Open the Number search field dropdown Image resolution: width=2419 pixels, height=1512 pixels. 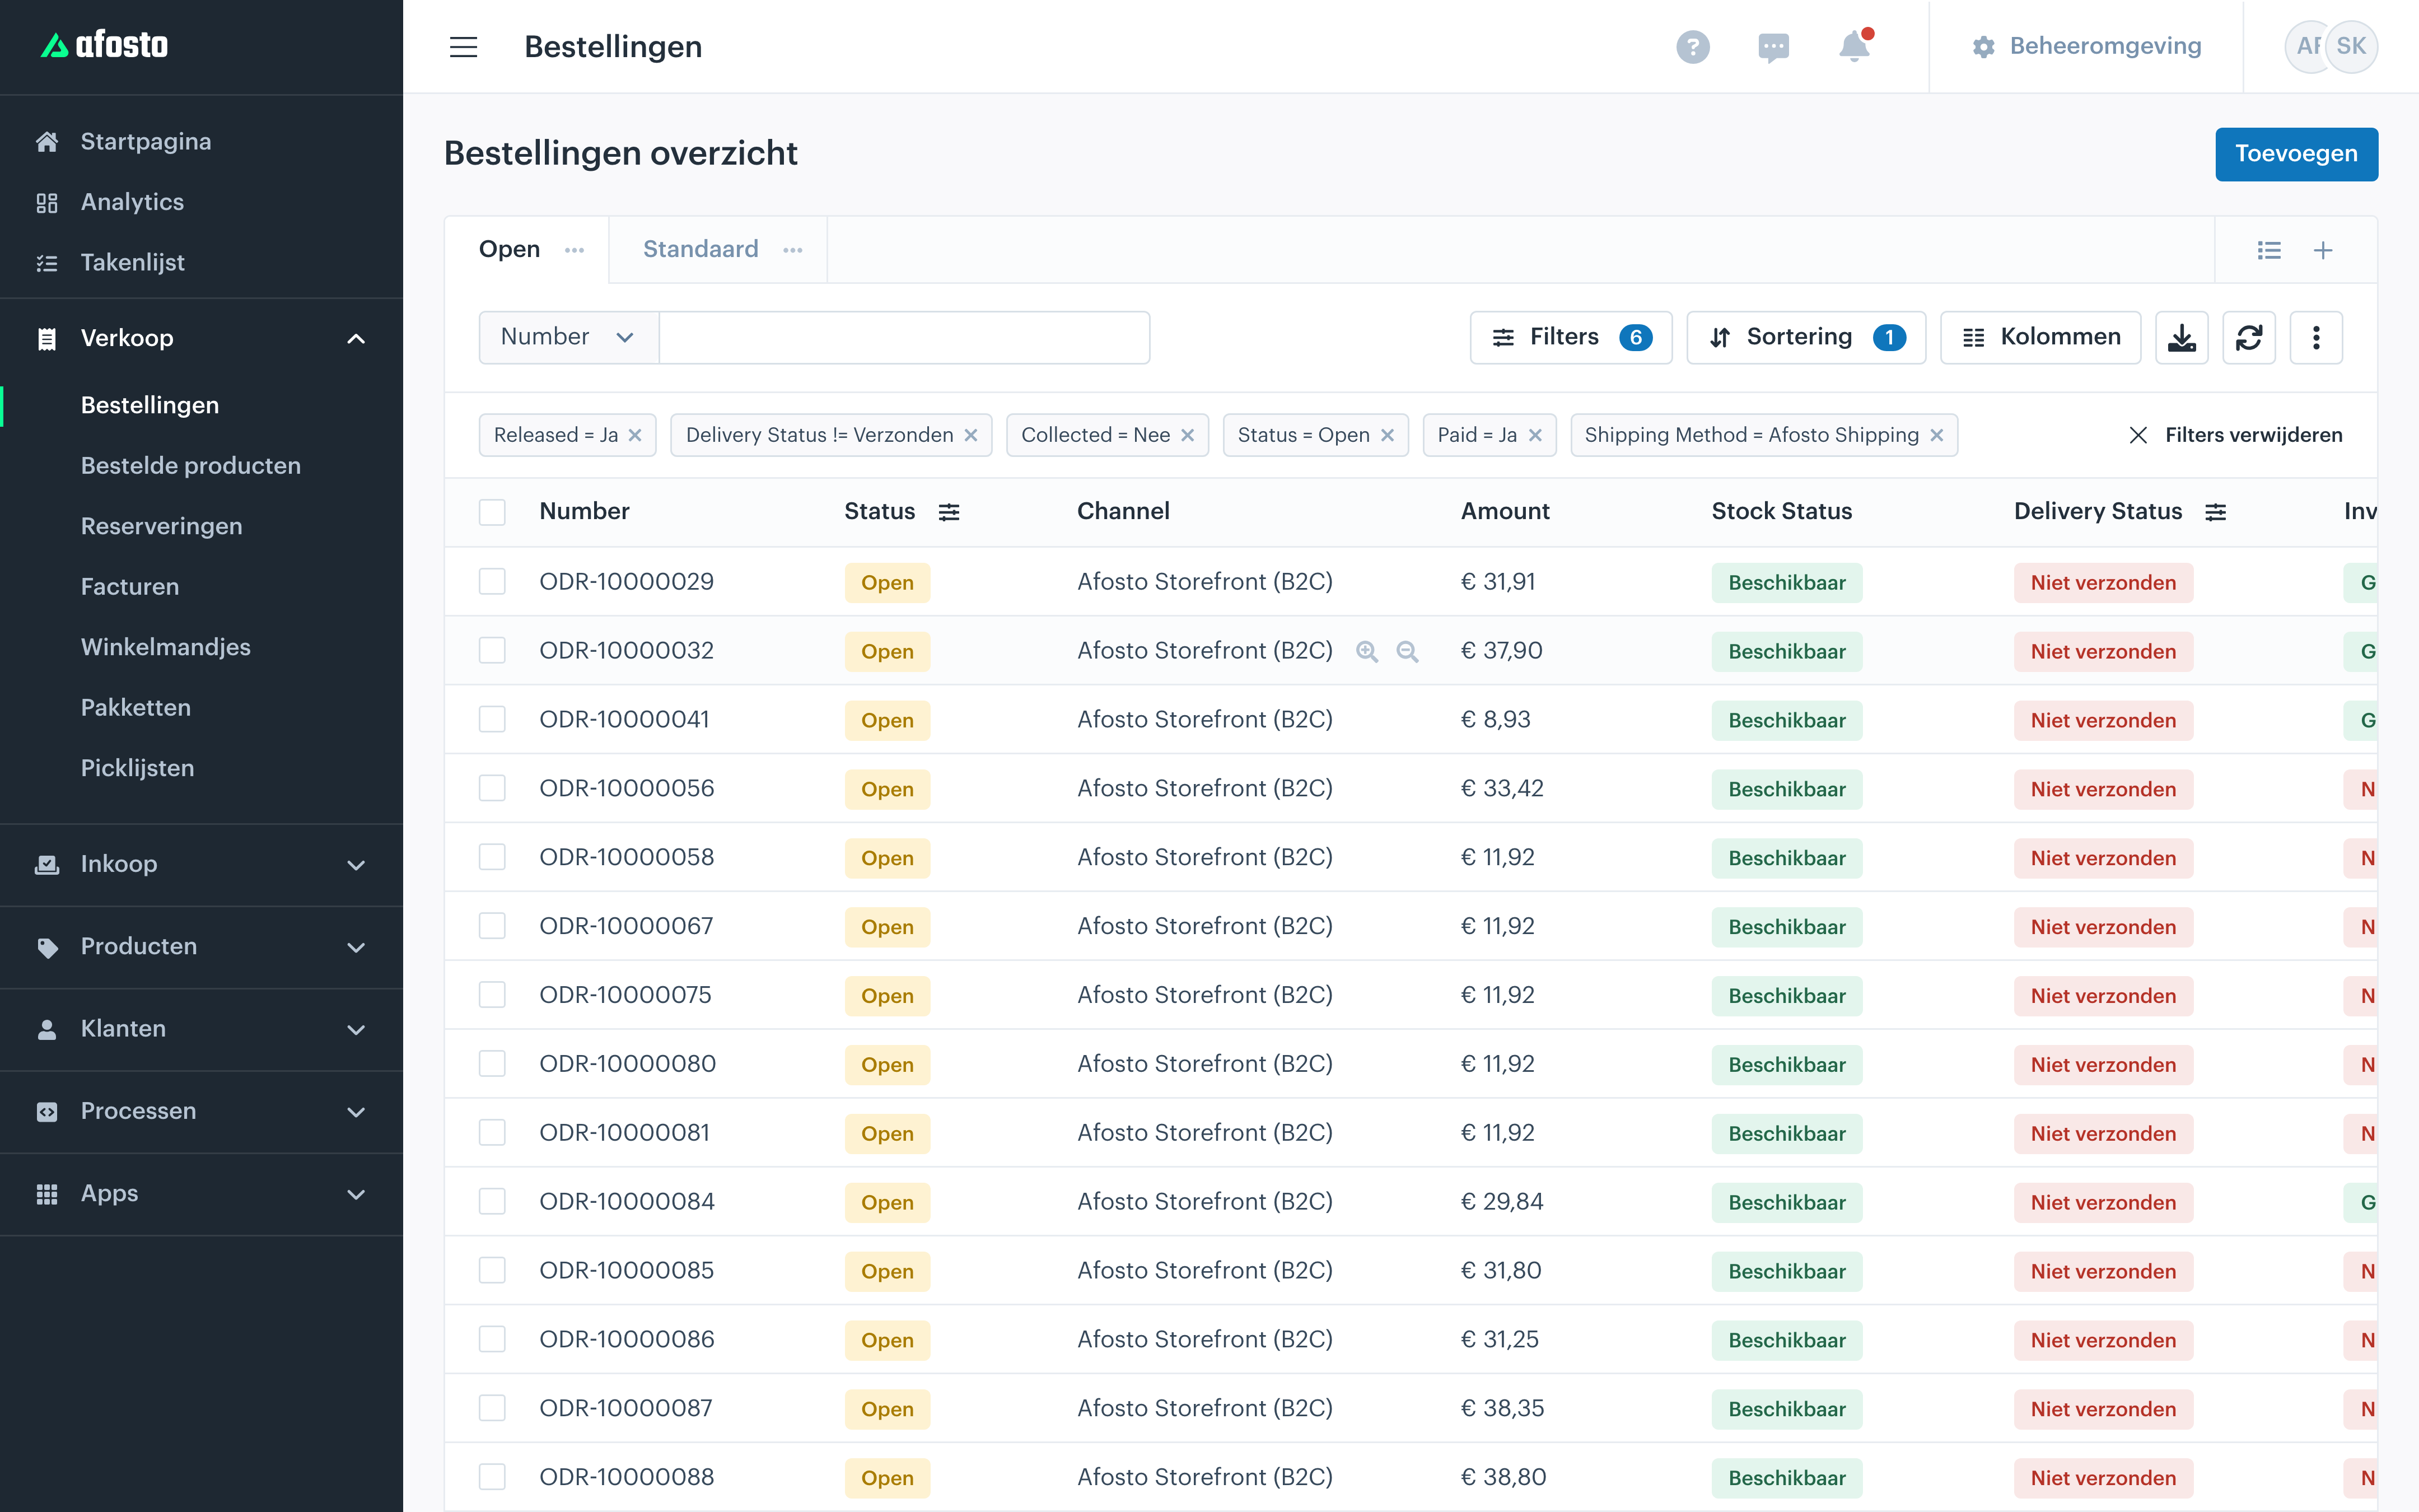point(568,337)
